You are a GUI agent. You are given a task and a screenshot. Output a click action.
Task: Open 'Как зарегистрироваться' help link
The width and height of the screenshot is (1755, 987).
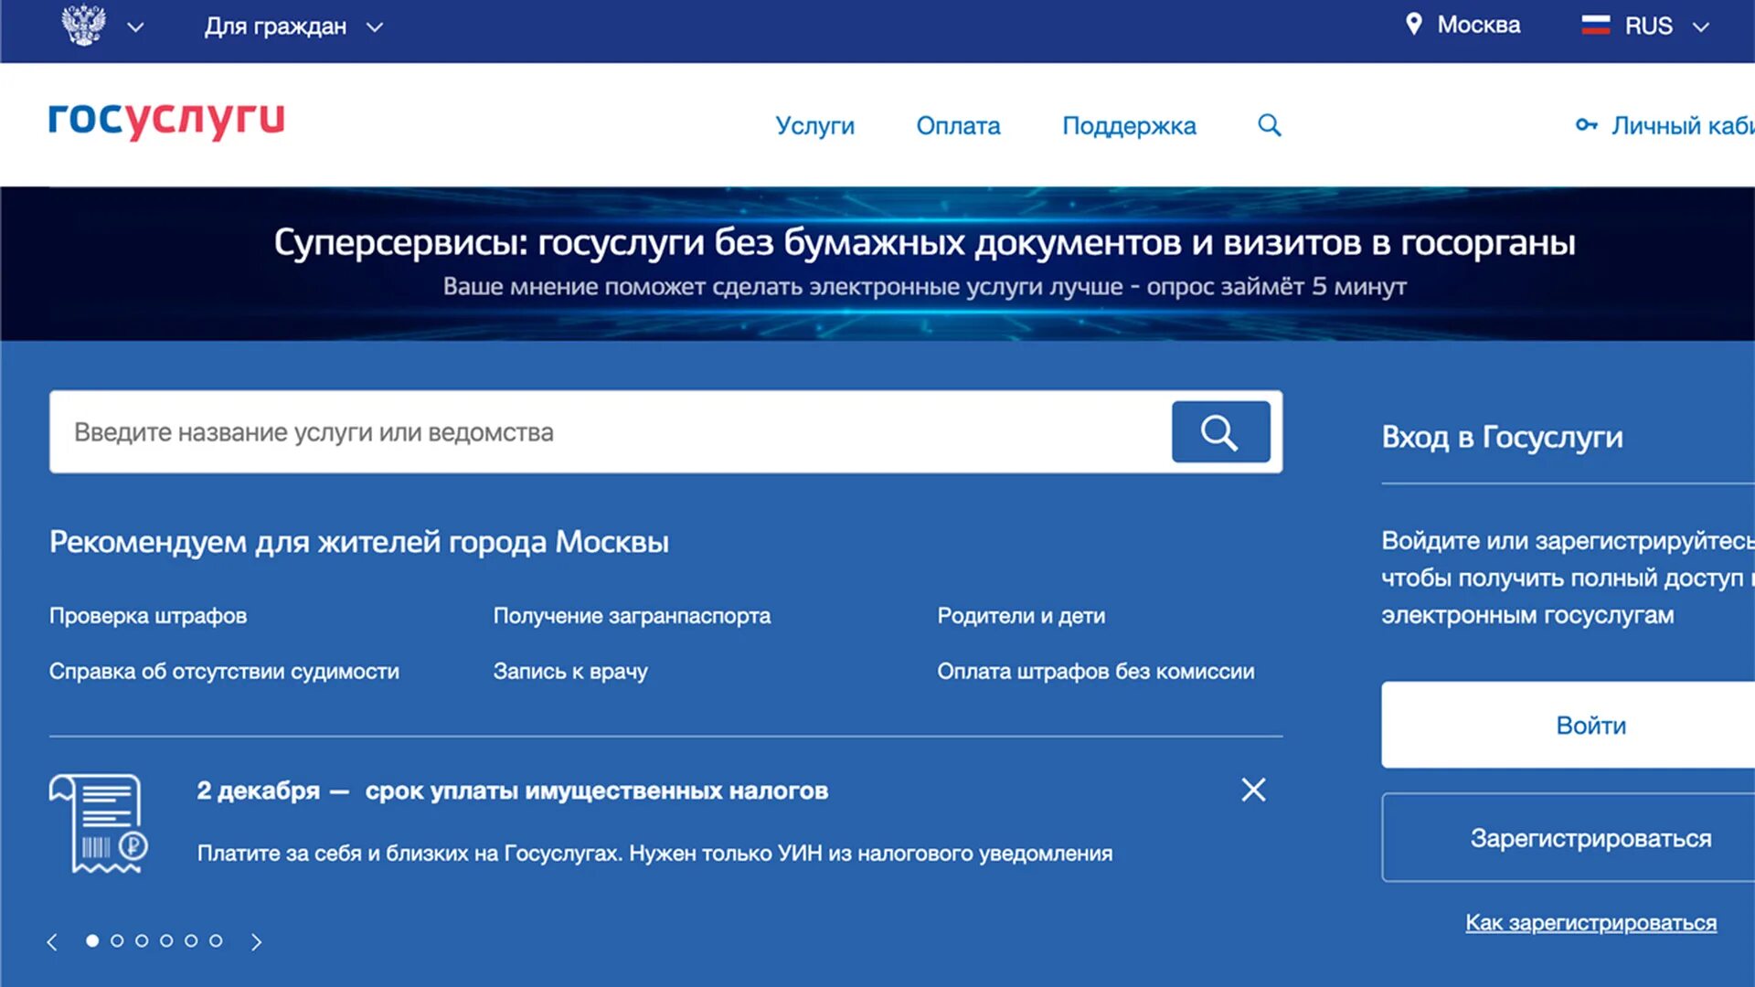[1590, 923]
